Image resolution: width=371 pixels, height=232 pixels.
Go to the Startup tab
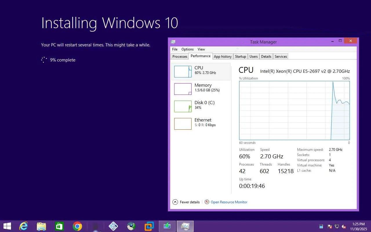pos(241,57)
